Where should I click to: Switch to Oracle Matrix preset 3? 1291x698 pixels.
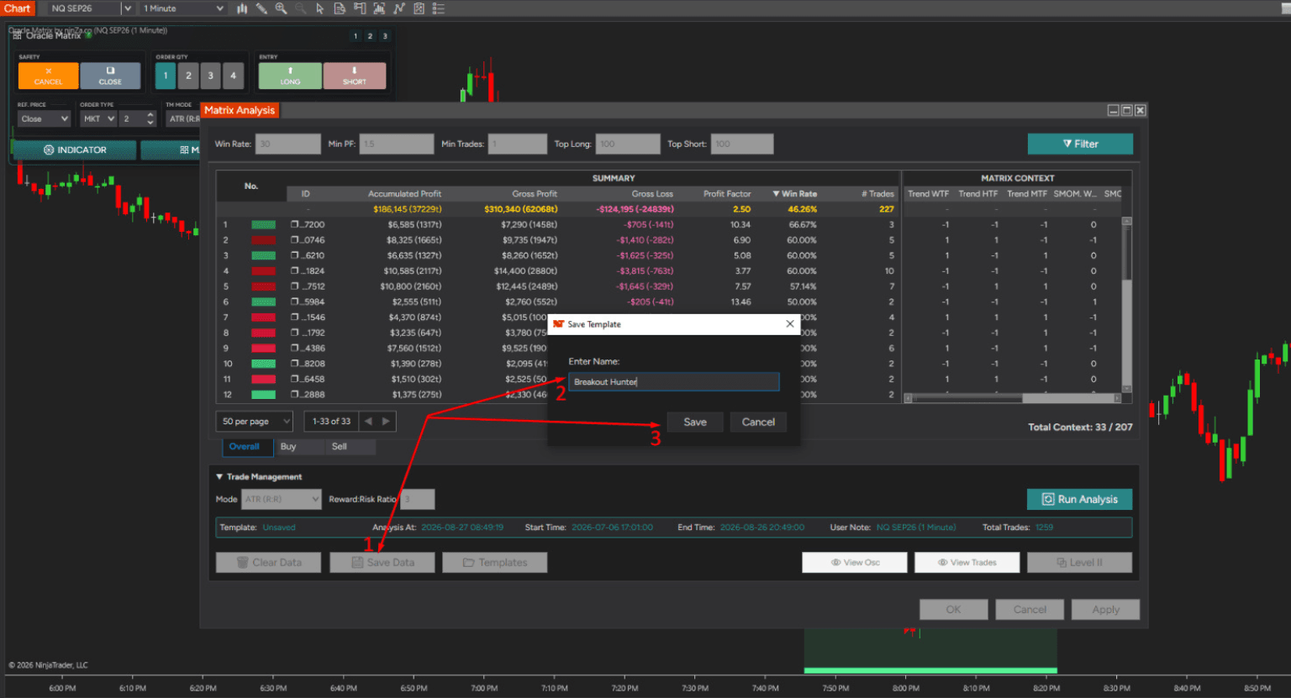(x=385, y=36)
